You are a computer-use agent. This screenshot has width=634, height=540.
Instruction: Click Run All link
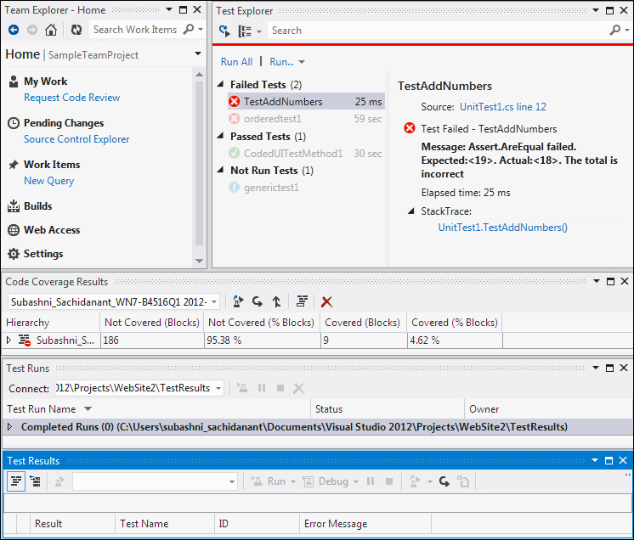(236, 62)
